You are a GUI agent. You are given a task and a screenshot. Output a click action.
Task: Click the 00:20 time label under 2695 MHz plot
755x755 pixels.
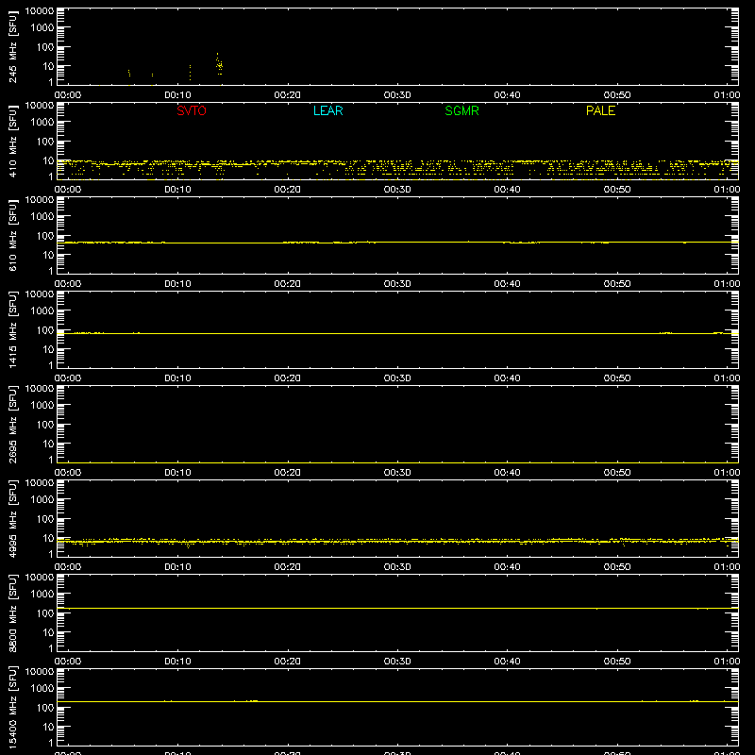288,473
